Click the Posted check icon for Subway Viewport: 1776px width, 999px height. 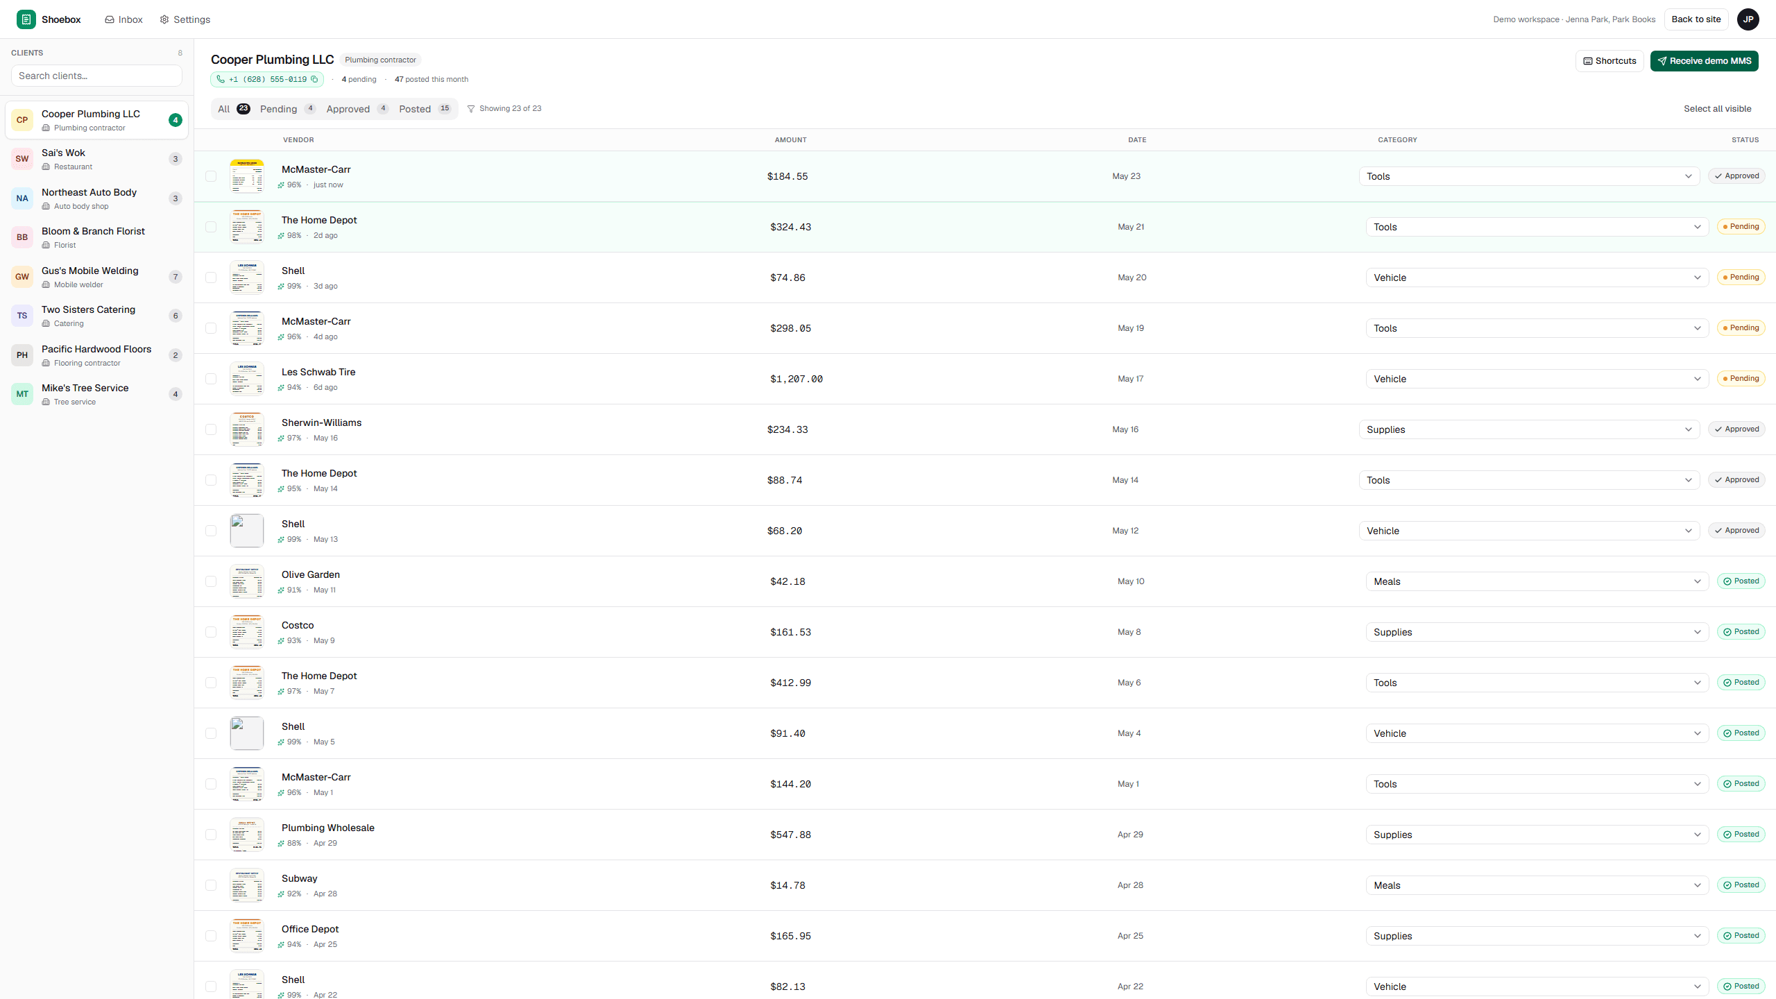pyautogui.click(x=1727, y=885)
